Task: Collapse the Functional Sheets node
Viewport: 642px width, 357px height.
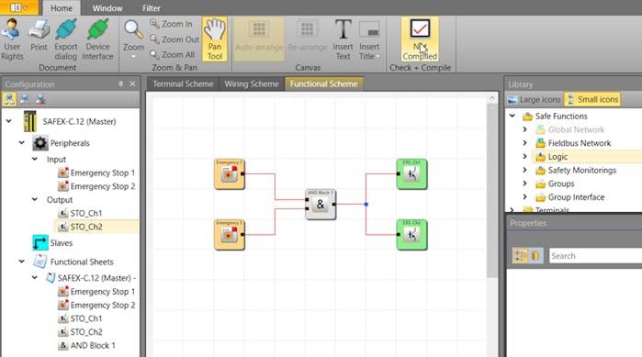Action: (x=22, y=262)
